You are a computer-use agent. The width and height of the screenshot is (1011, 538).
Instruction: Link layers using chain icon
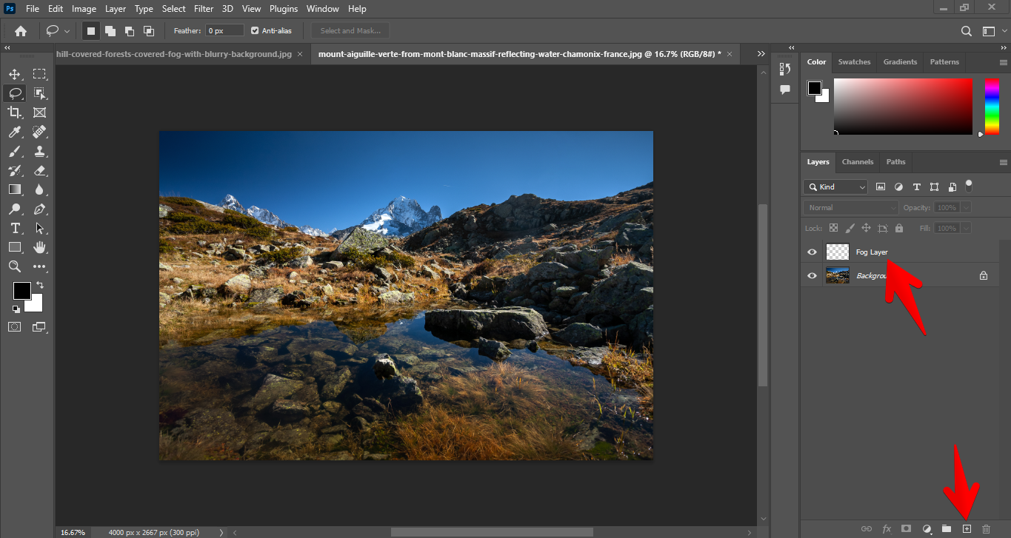[867, 529]
